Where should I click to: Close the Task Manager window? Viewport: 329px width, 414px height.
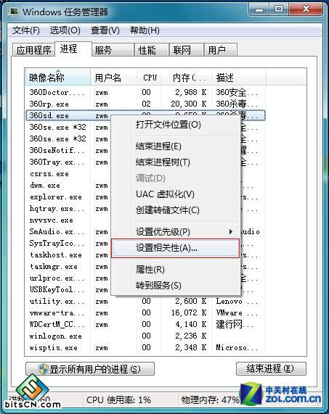tap(306, 9)
